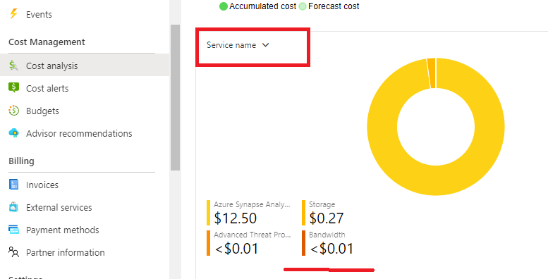Click the Payment methods card icon
Image resolution: width=548 pixels, height=279 pixels.
[x=13, y=230]
